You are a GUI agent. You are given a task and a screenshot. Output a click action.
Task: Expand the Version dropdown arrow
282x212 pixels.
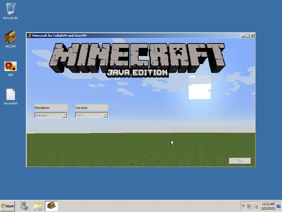[x=105, y=115]
